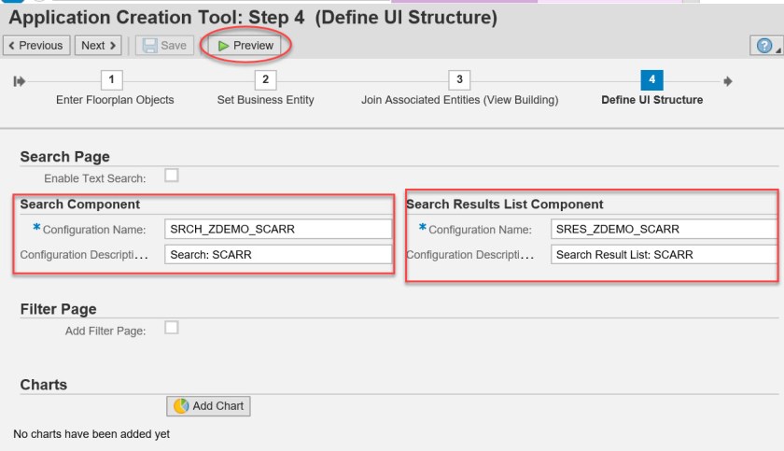
Task: Click the SRES_ZDEMO_SCARR configuration name field
Action: pyautogui.click(x=664, y=230)
